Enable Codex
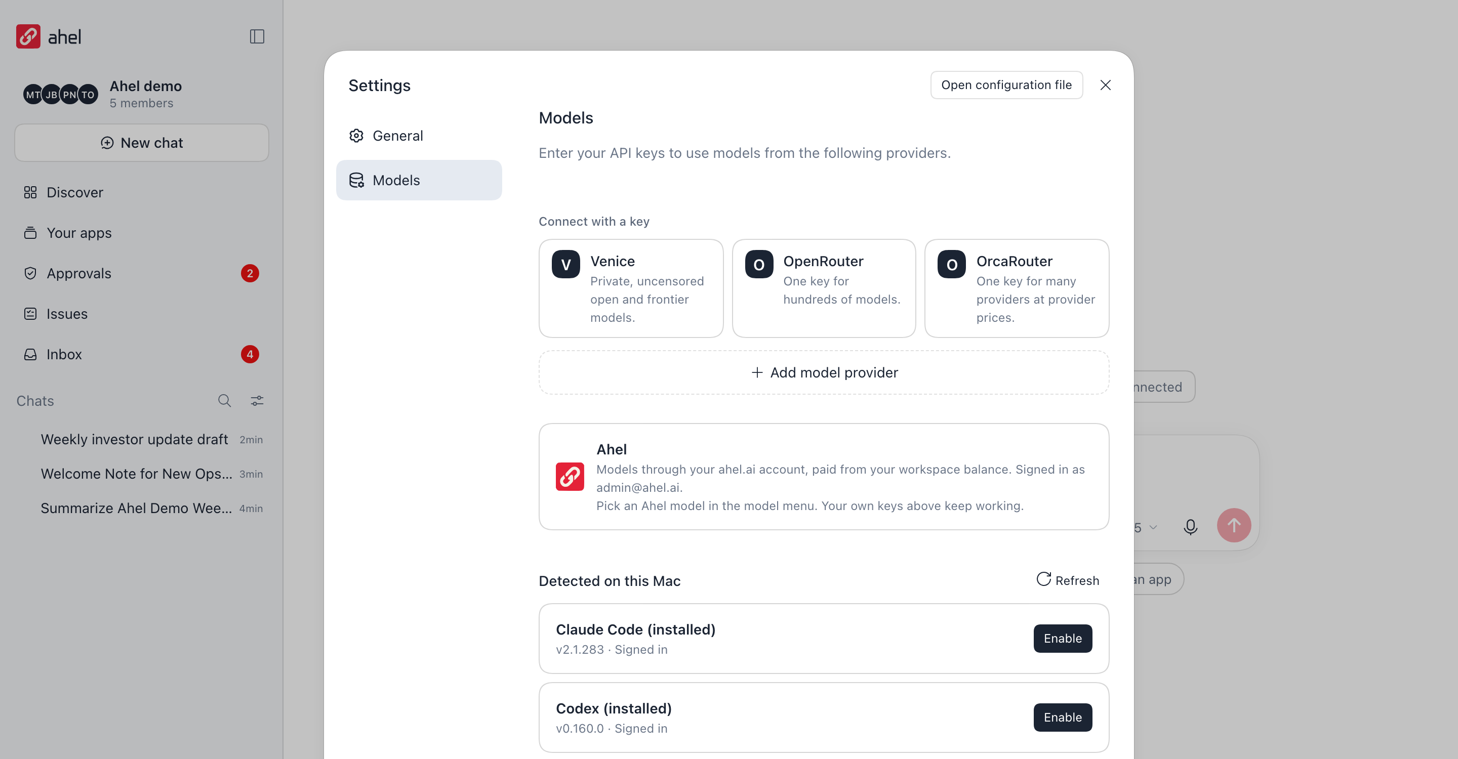 pyautogui.click(x=1063, y=718)
